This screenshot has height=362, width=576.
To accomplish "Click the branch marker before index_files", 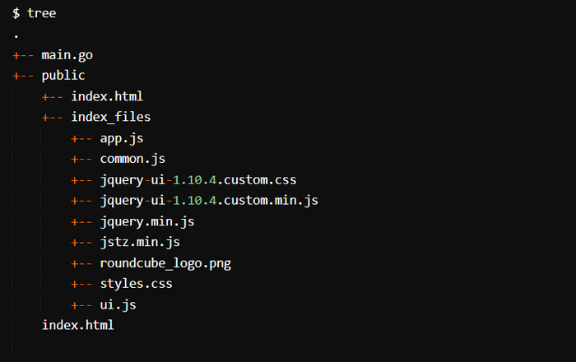I will pyautogui.click(x=53, y=117).
